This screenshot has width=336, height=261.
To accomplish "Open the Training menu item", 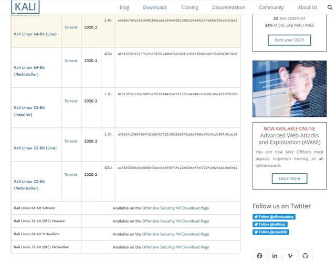I will (190, 7).
